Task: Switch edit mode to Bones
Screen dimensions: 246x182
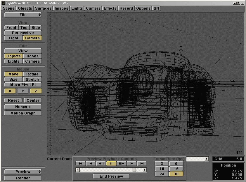Action: (32, 56)
